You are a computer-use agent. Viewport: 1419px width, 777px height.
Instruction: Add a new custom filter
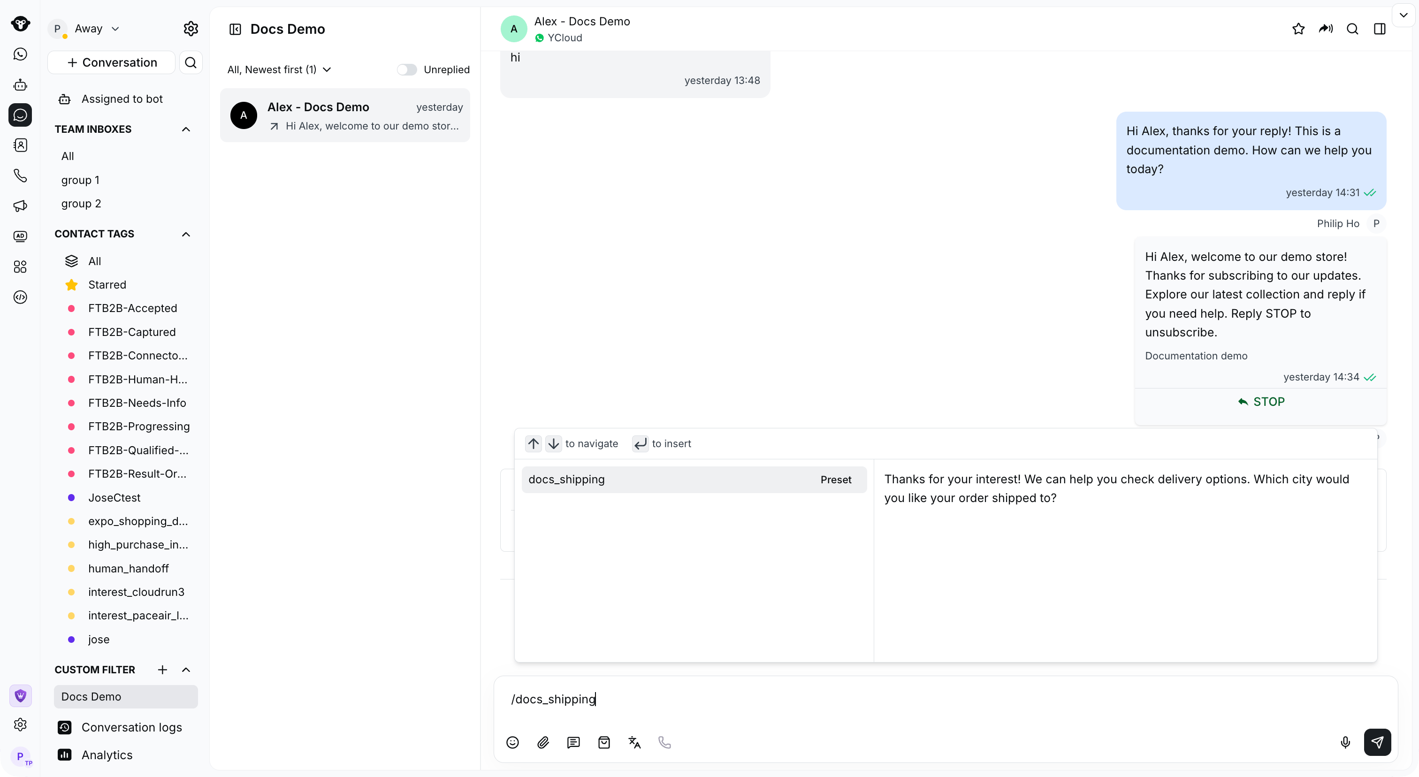click(162, 670)
